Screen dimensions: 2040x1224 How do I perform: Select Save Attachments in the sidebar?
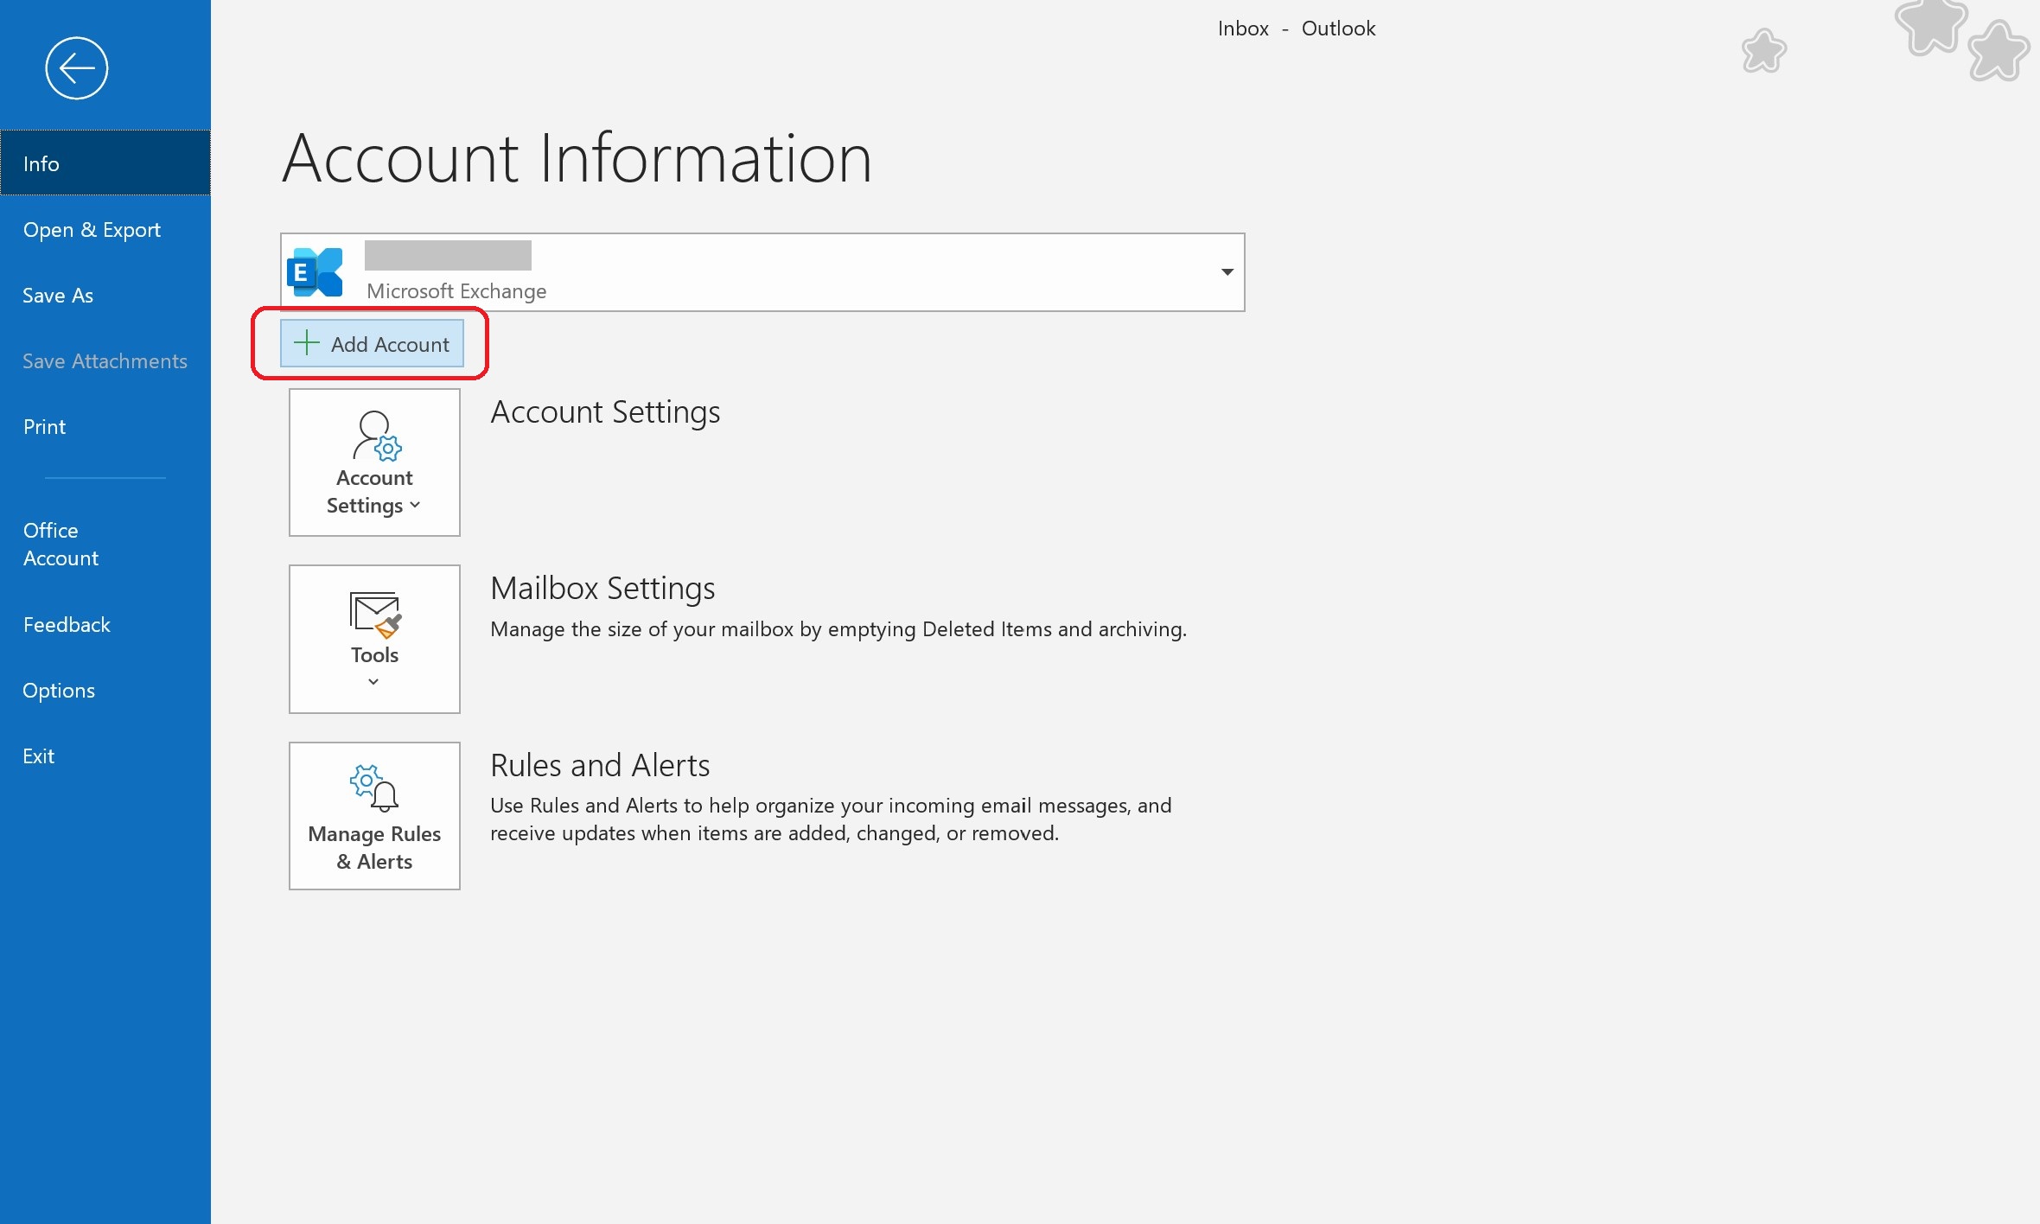[x=105, y=360]
